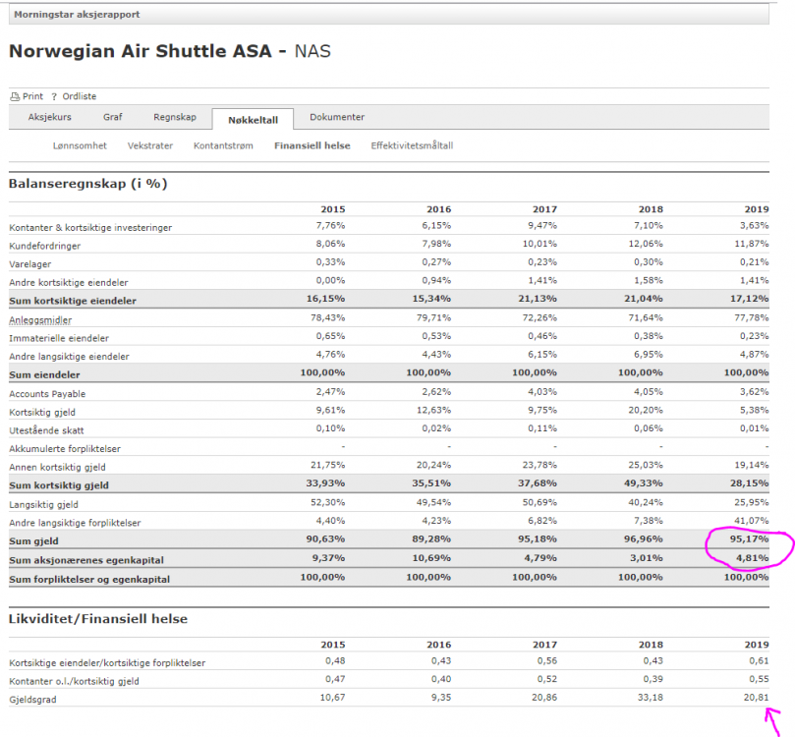Click the Morningstar aksjerapport header

click(77, 15)
